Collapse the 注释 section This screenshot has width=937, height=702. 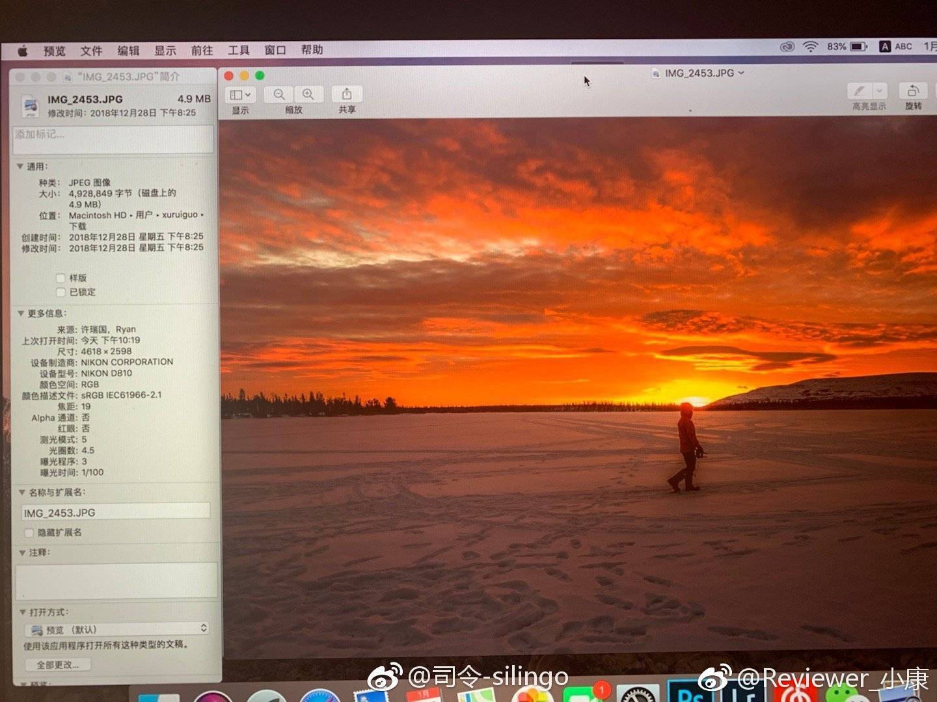22,553
